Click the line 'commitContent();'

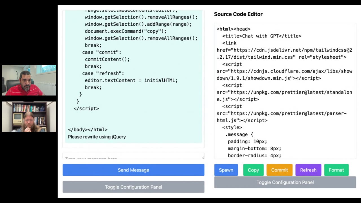(x=107, y=59)
